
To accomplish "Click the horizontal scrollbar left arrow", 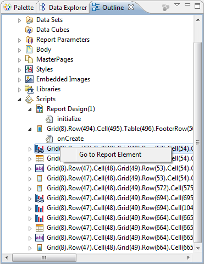I will [7, 258].
